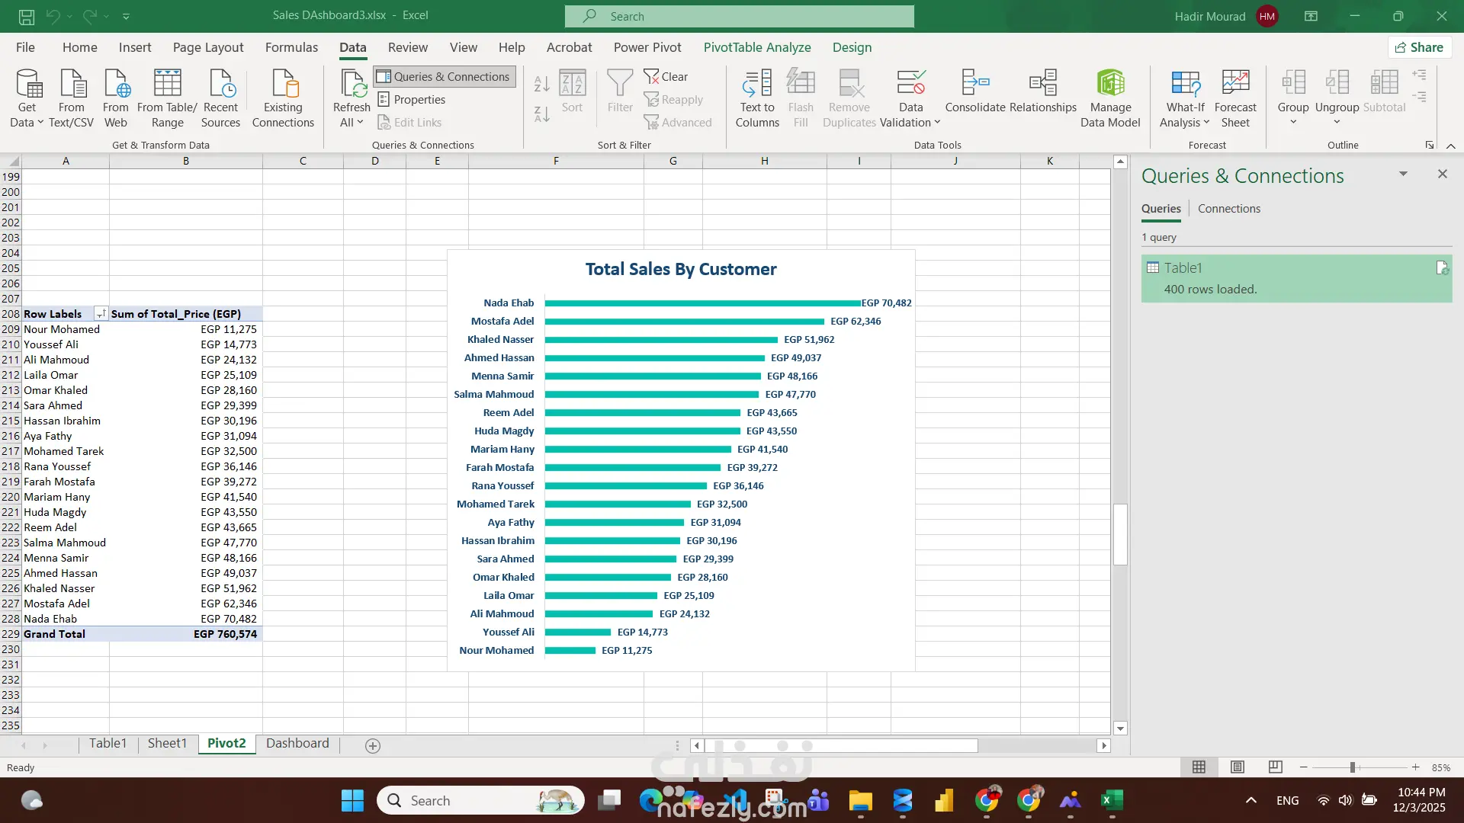Expand the Refresh All dropdown arrow
Screen dimensions: 1464x823
[360, 123]
